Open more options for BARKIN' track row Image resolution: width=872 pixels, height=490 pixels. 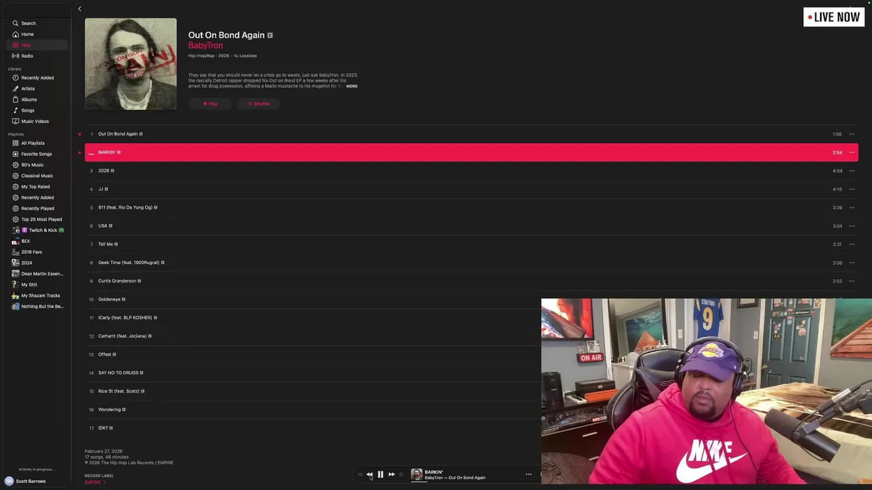click(x=852, y=152)
